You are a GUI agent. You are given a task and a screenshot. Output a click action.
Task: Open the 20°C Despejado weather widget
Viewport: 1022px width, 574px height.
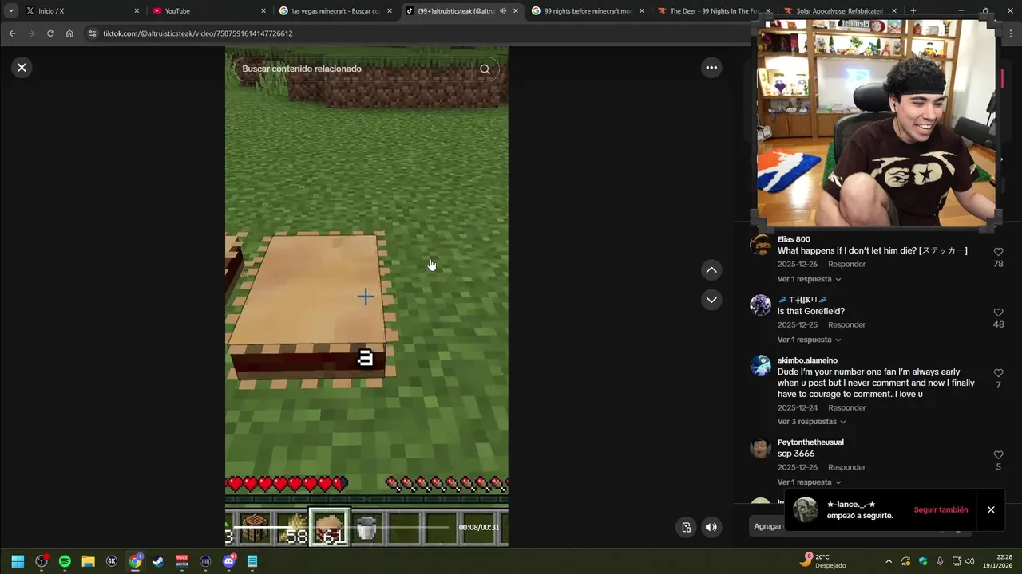pyautogui.click(x=822, y=561)
